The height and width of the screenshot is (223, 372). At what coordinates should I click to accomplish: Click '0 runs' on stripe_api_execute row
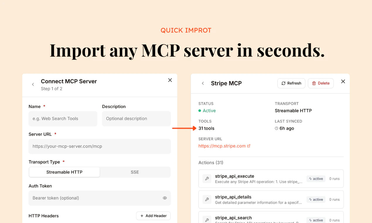(x=335, y=179)
